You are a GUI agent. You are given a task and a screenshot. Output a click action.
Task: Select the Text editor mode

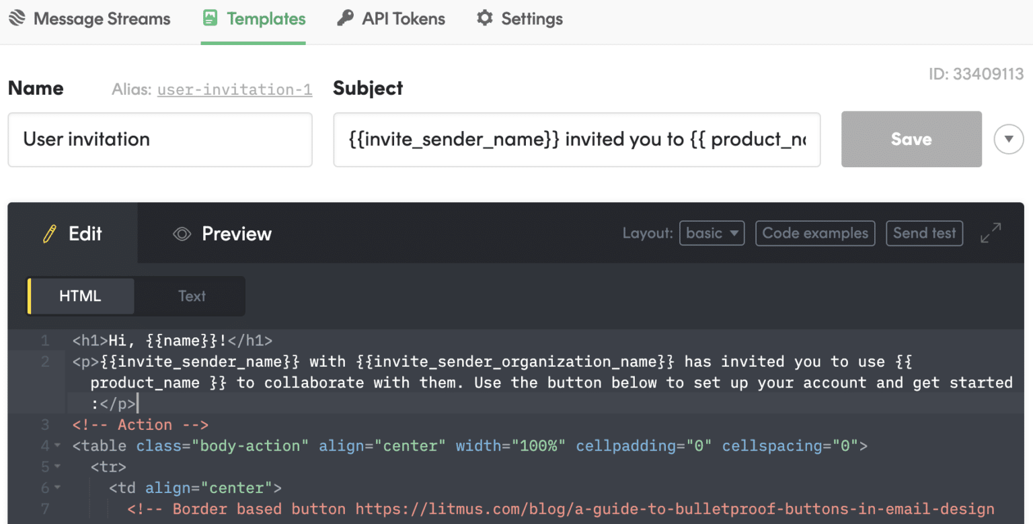click(192, 296)
